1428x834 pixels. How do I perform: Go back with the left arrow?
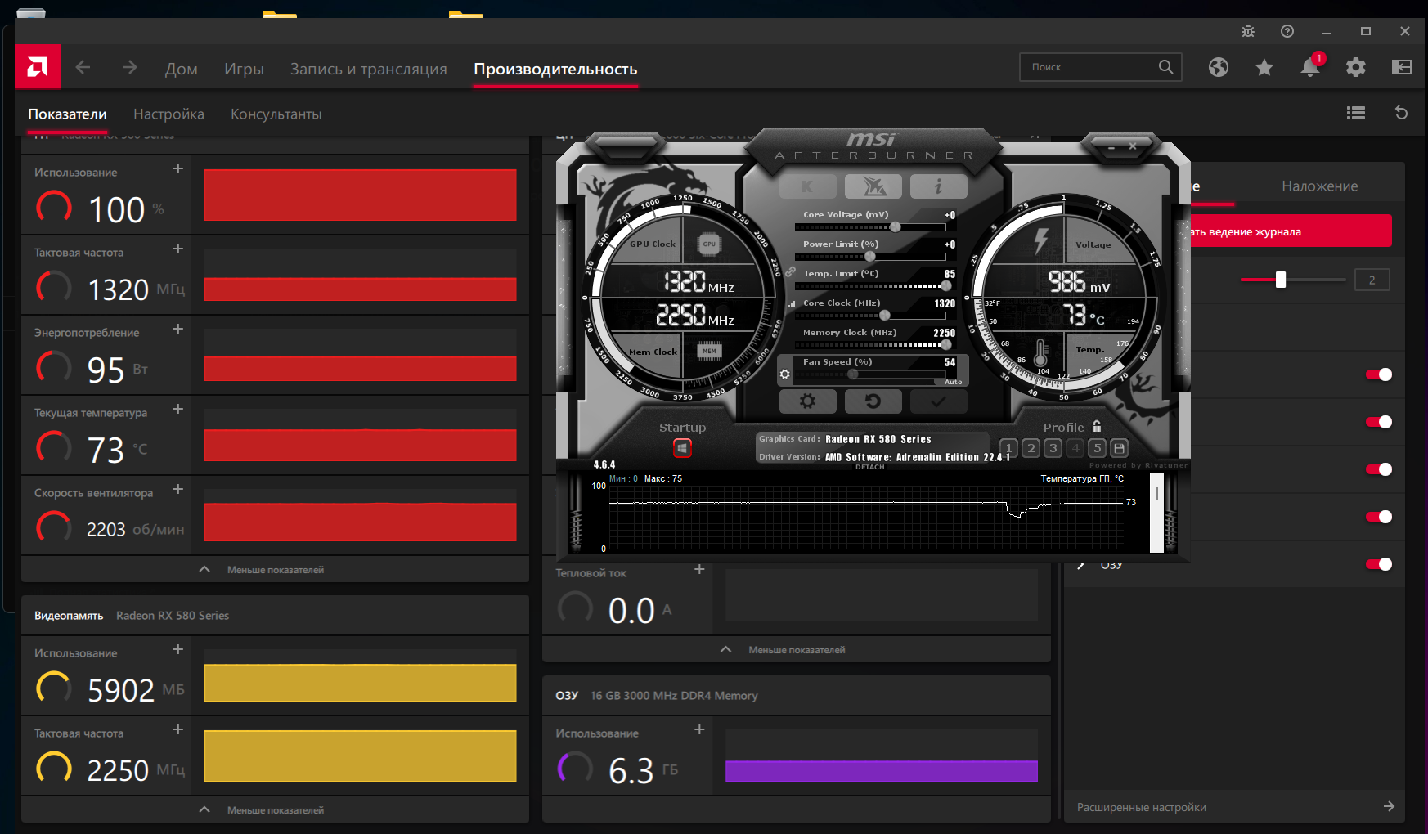click(x=83, y=67)
